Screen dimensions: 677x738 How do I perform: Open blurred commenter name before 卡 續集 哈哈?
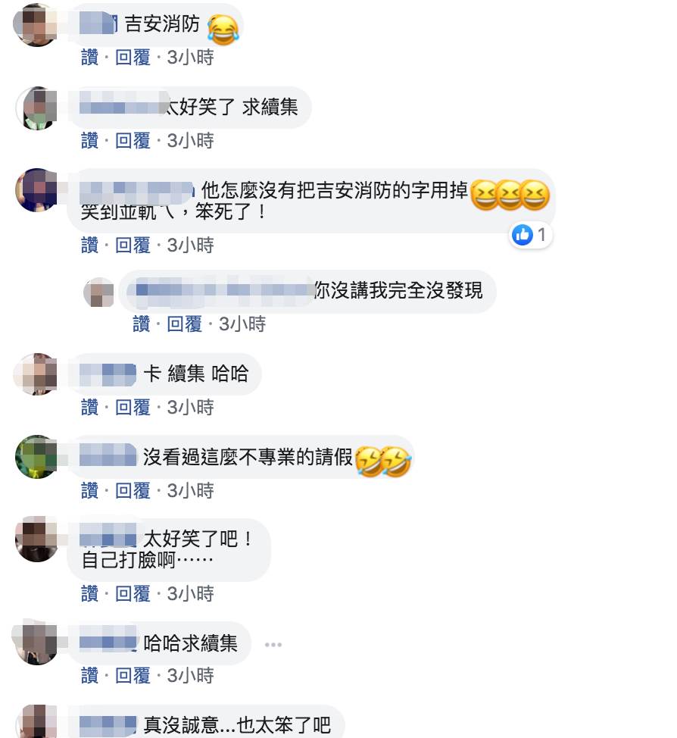(x=108, y=374)
